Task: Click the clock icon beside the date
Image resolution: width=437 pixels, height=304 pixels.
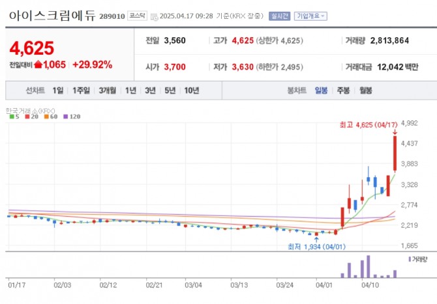Action: click(154, 17)
